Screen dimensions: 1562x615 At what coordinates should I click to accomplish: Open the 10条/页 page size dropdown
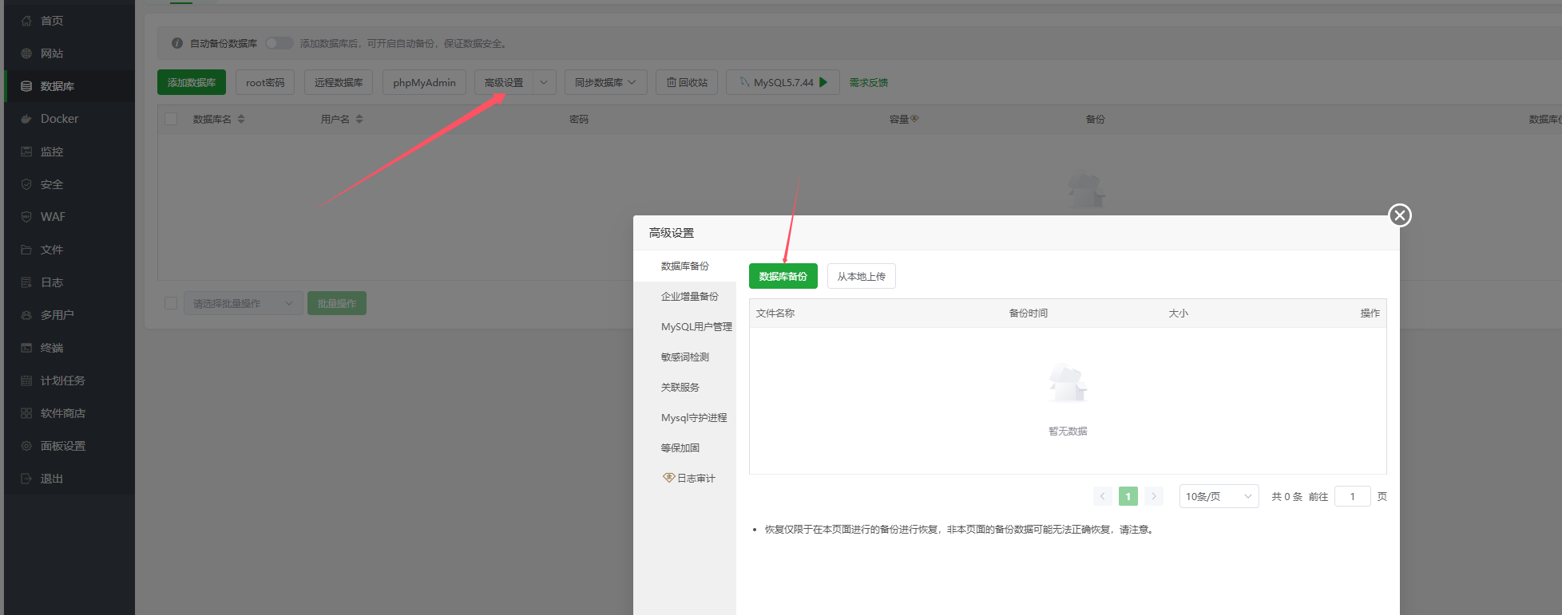pos(1219,496)
